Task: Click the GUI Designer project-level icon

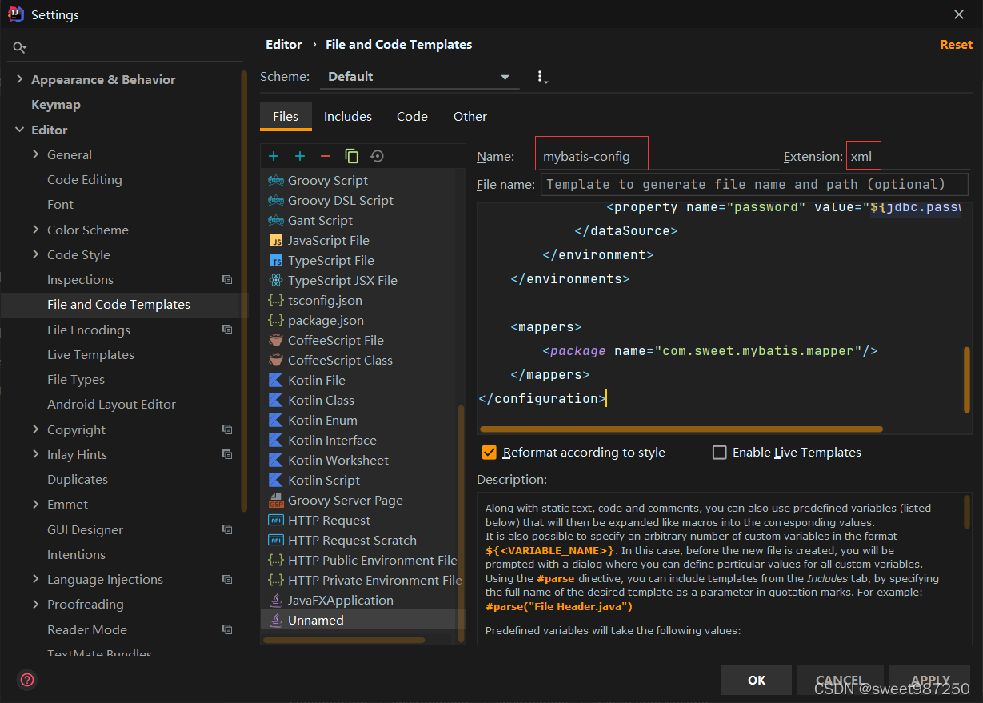Action: click(x=227, y=529)
